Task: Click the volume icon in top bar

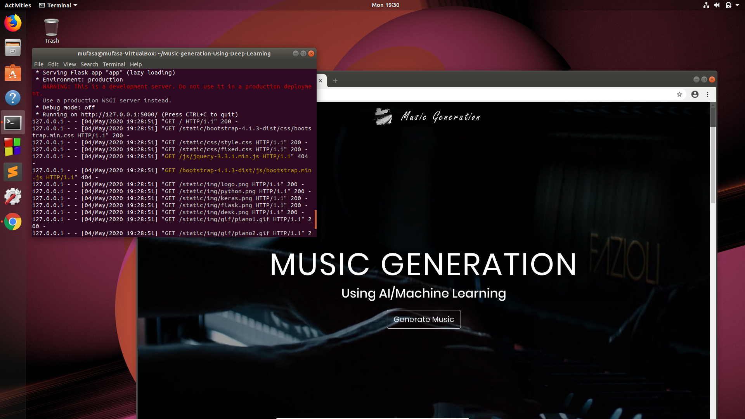Action: pos(717,5)
